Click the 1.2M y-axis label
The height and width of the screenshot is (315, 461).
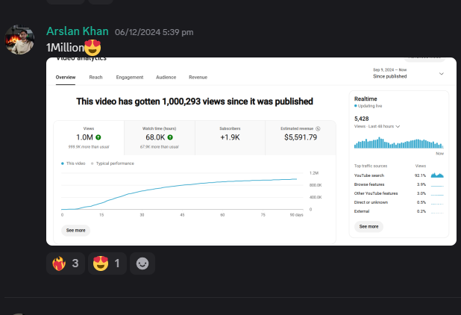click(x=314, y=173)
